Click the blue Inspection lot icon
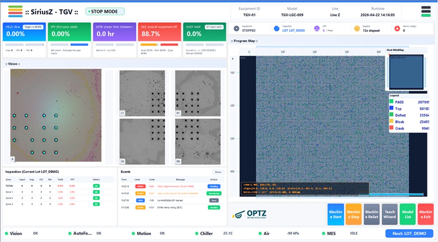 (x=277, y=28)
